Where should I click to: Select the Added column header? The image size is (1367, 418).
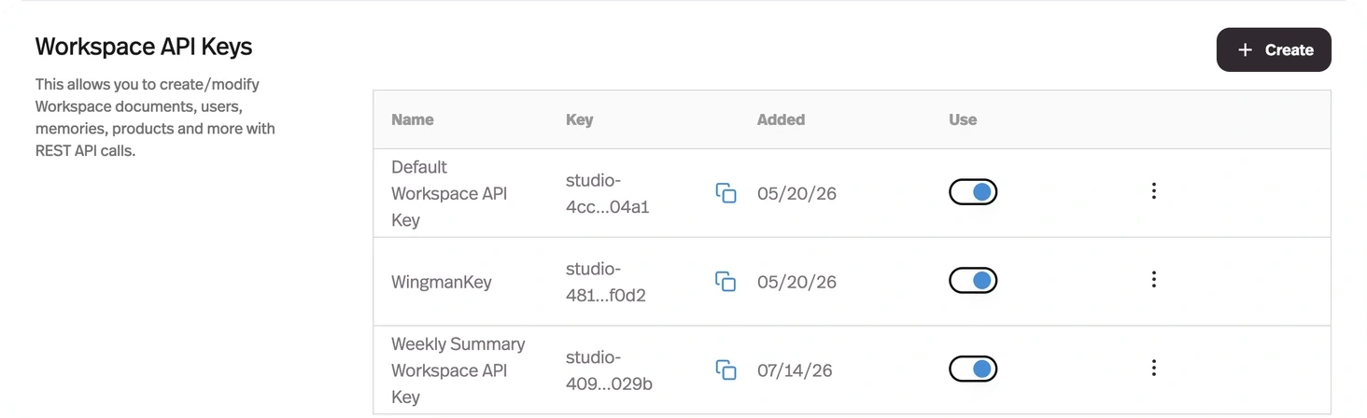coord(781,119)
